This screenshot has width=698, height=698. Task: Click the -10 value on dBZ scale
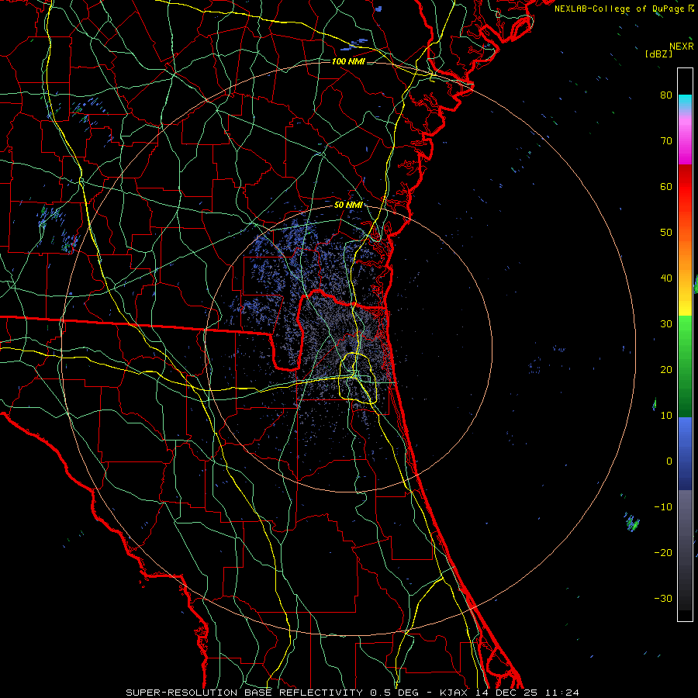(663, 507)
